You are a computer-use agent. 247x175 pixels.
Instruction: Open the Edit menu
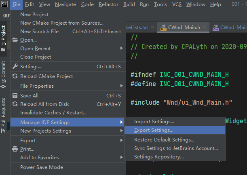tap(30, 4)
